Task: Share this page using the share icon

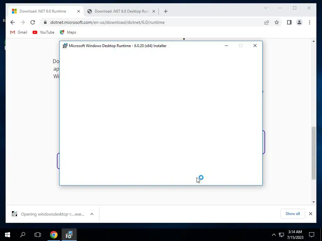Action: (267, 22)
